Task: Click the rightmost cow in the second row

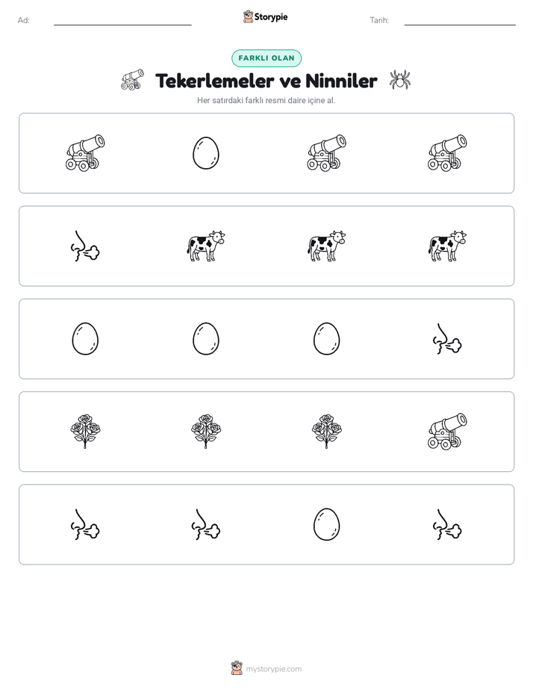Action: pyautogui.click(x=447, y=246)
